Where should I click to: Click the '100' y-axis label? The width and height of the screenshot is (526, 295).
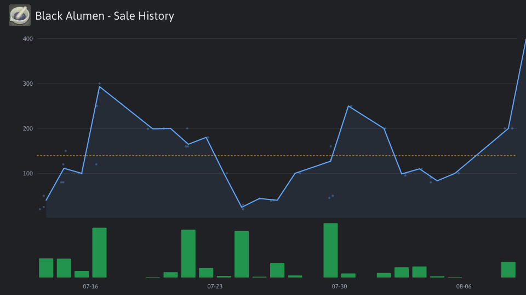coord(28,173)
